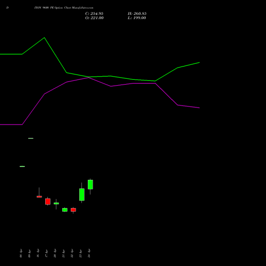266x266 pixels.
Task: Click the 16 Apr date axis label
Action: pyautogui.click(x=38, y=253)
